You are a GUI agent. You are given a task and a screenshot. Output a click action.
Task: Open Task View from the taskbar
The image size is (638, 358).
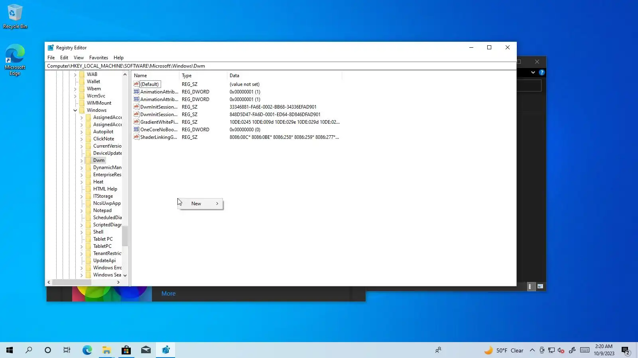(x=67, y=350)
